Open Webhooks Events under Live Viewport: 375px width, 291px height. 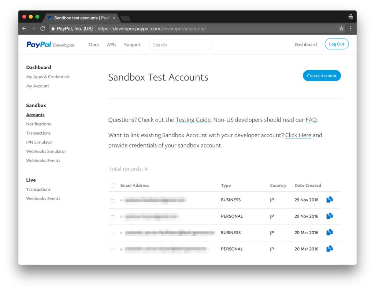43,199
